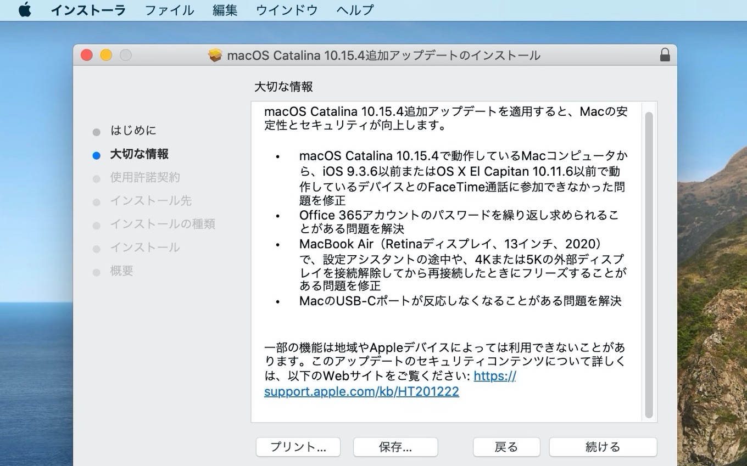Open the 編集 menu
Screen dimensions: 747x466
tap(225, 10)
